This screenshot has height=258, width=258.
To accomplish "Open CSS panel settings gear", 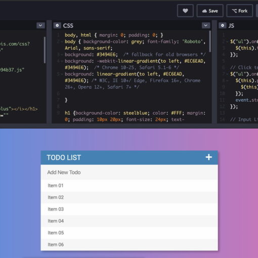I will [x=57, y=25].
